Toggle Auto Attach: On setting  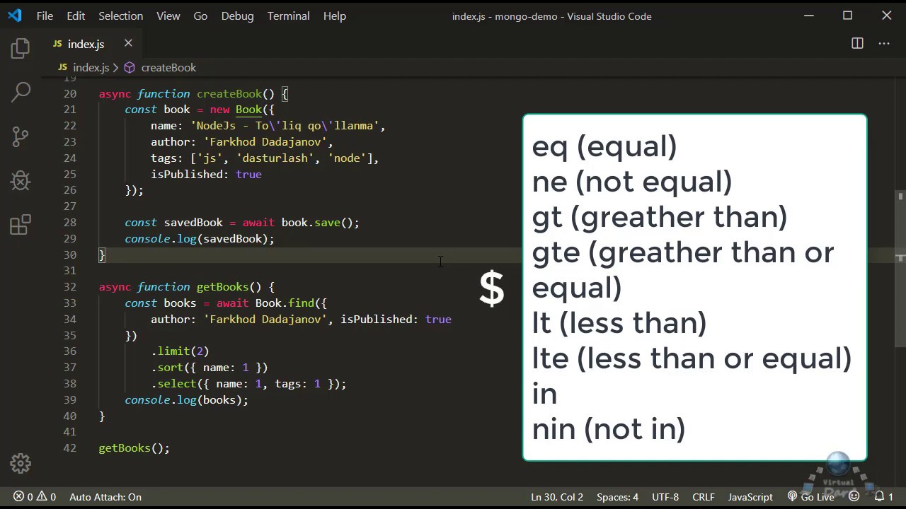pos(105,497)
